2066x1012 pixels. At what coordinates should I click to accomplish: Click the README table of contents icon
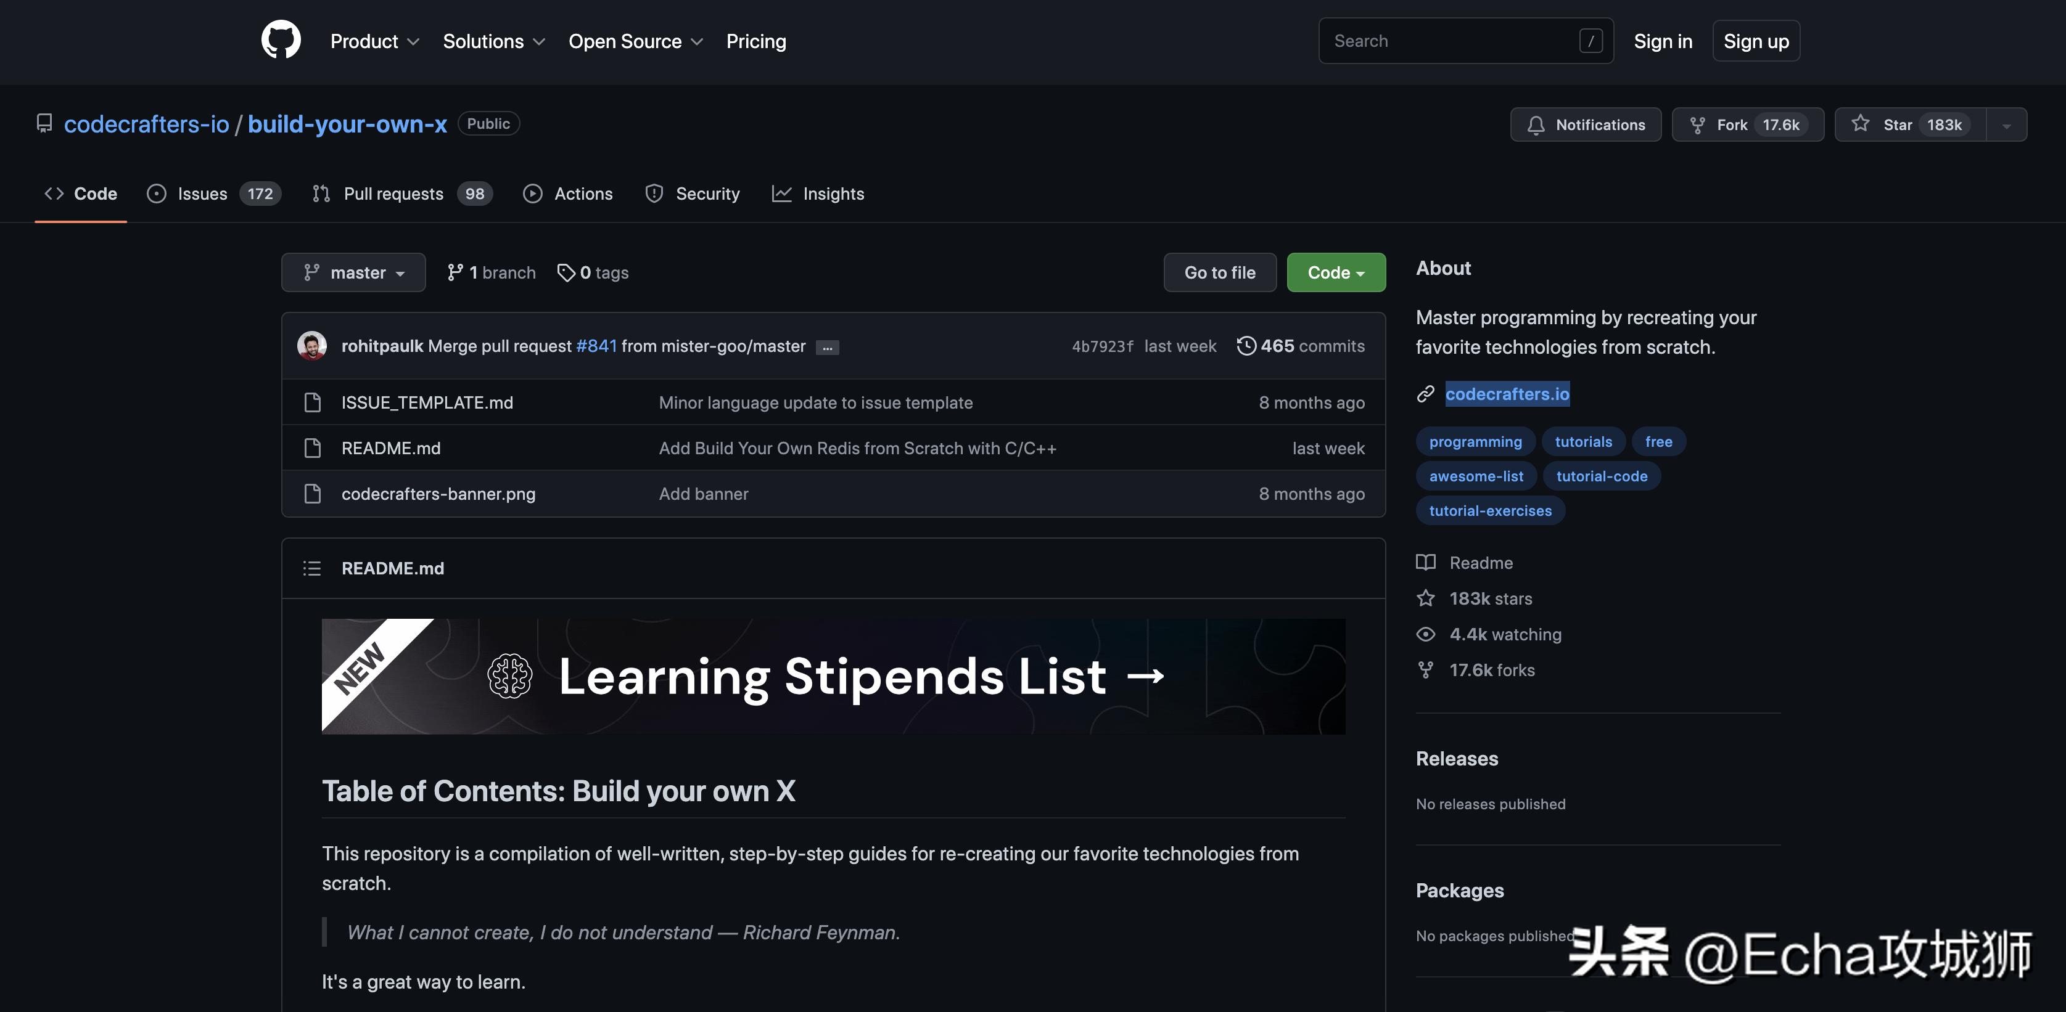click(x=312, y=568)
